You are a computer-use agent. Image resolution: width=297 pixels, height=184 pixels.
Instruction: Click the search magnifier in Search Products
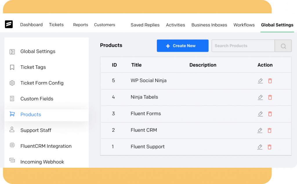(x=283, y=46)
